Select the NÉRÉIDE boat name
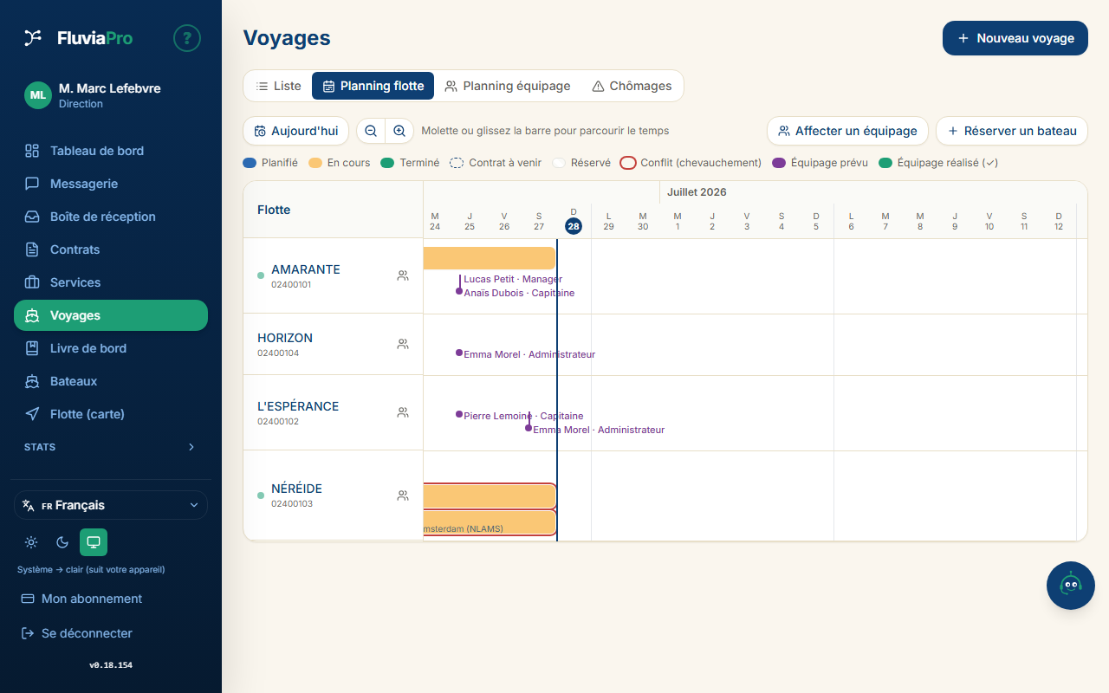Viewport: 1109px width, 693px height. (x=296, y=489)
